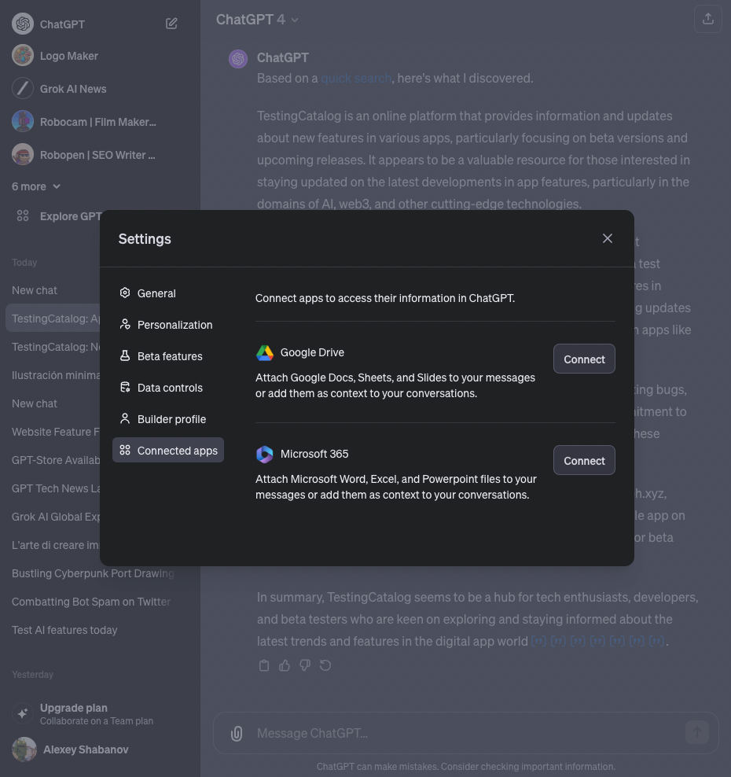The width and height of the screenshot is (731, 777).
Task: Open the Personalization settings tab
Action: tap(168, 325)
